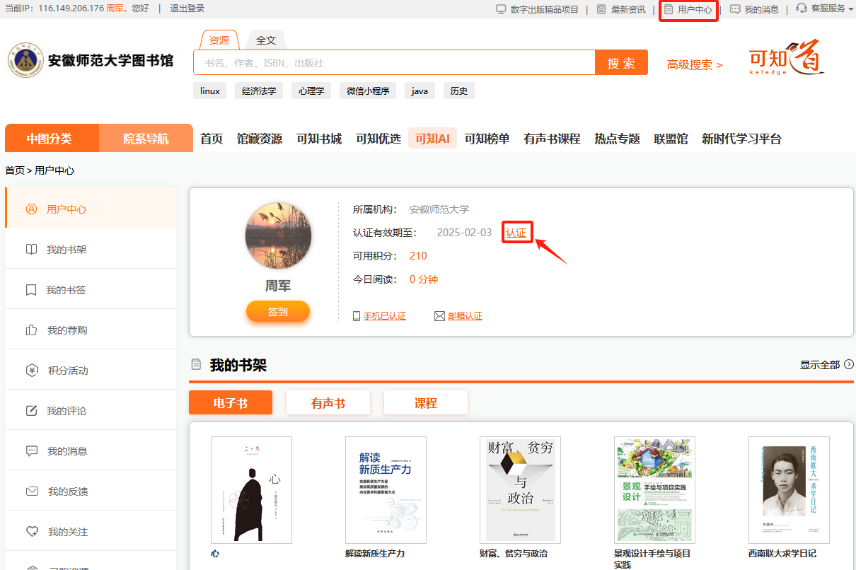Switch to 院系导航 tab

pos(146,139)
